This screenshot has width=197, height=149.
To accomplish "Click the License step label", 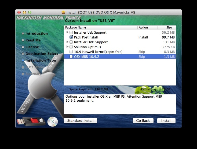I will tap(32, 47).
